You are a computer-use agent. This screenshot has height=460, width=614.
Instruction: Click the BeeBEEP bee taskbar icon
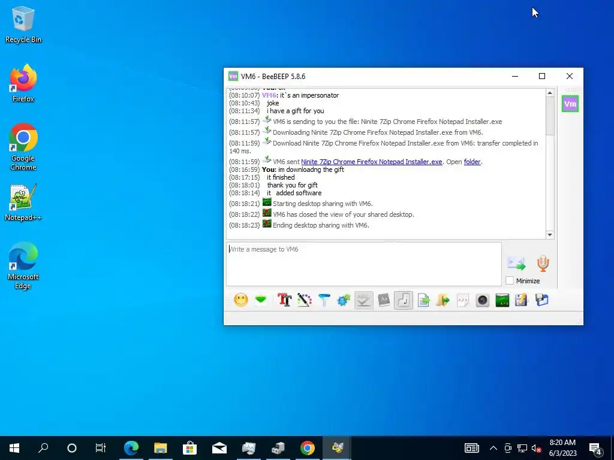(337, 448)
